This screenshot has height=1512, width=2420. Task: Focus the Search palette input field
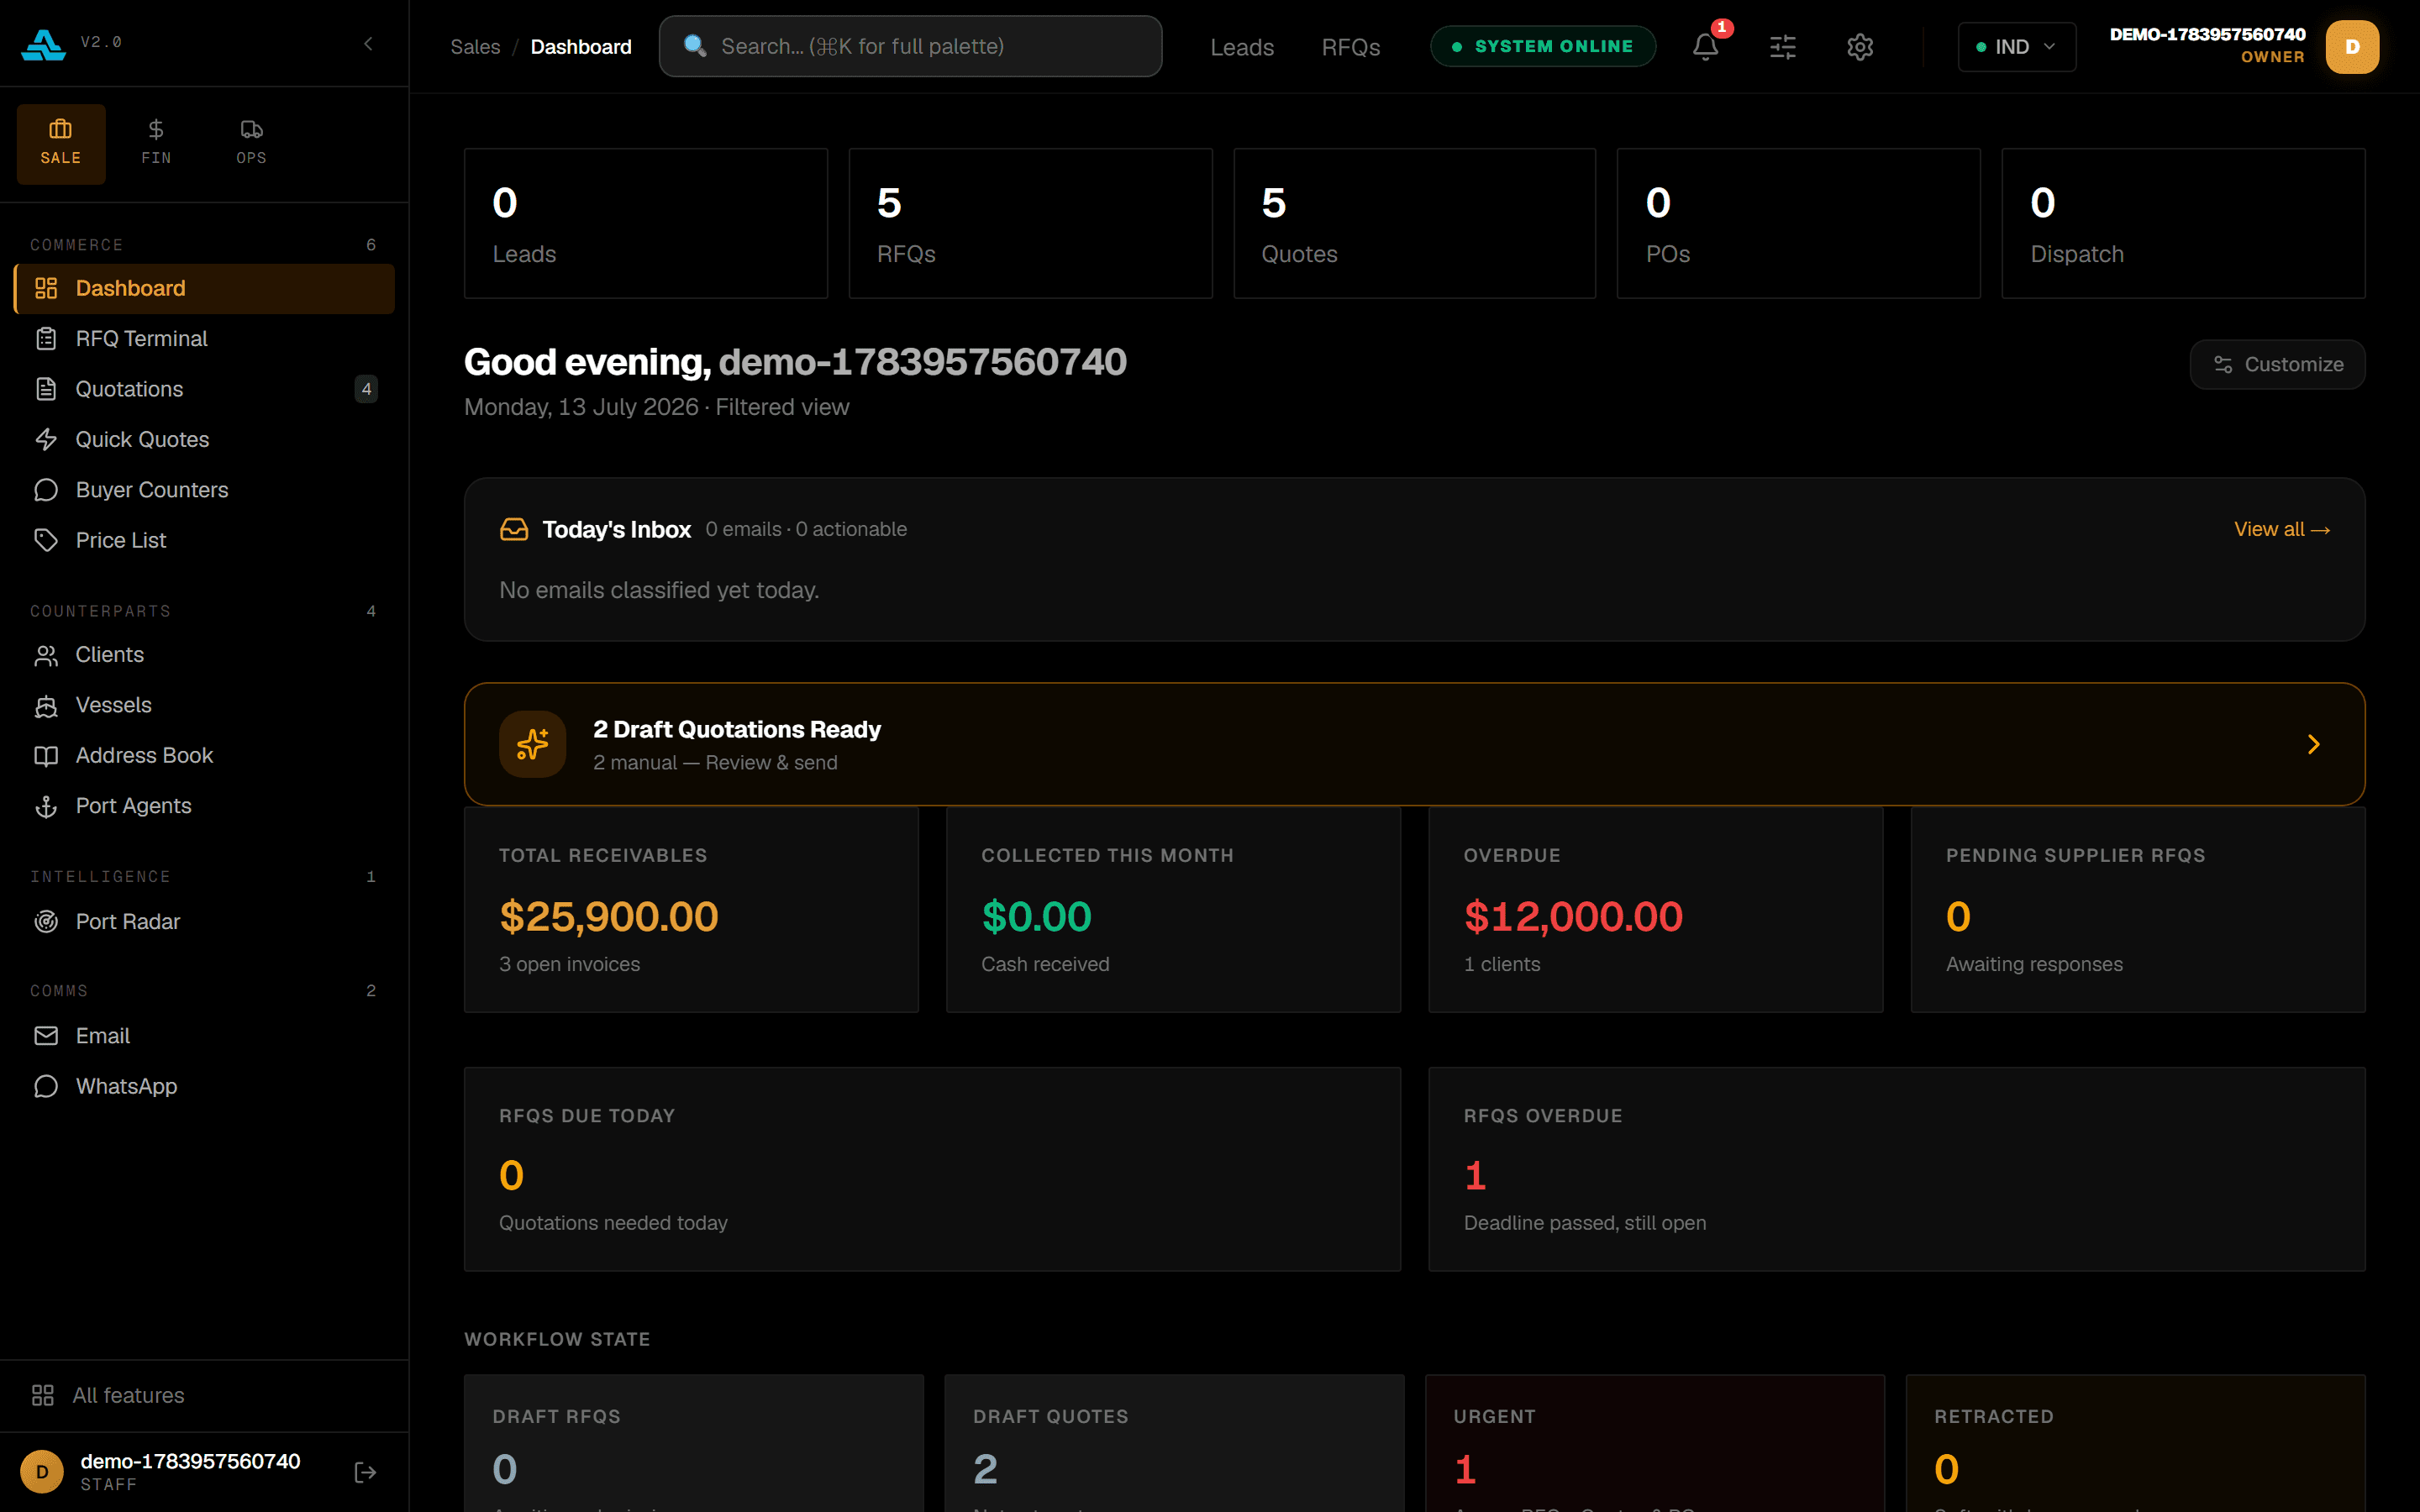coord(910,46)
